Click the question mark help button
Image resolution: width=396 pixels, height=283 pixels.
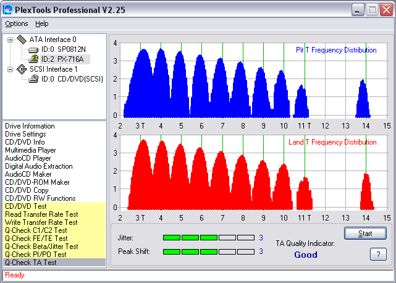[x=378, y=254]
